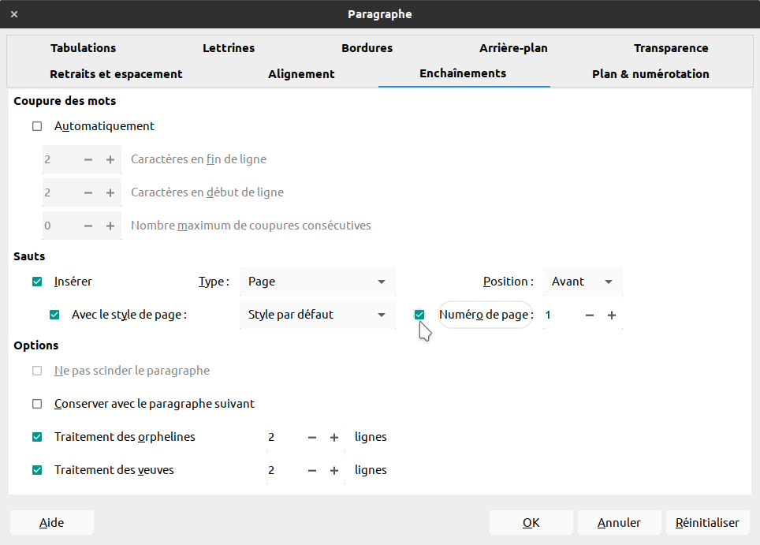Click the Annuler button
The image size is (760, 545).
(619, 523)
